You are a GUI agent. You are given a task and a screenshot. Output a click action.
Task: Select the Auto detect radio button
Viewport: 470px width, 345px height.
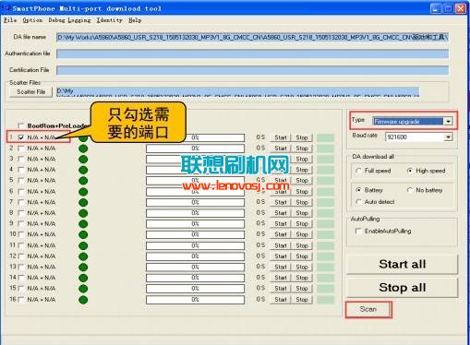point(358,202)
